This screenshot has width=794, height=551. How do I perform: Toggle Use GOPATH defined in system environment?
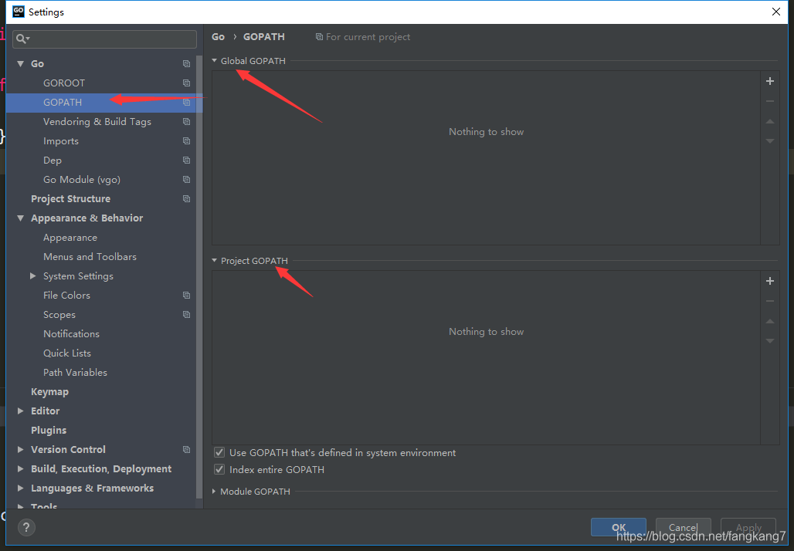pos(219,452)
